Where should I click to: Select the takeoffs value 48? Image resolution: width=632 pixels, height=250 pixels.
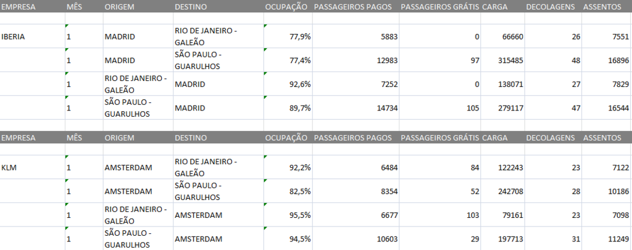pyautogui.click(x=554, y=60)
